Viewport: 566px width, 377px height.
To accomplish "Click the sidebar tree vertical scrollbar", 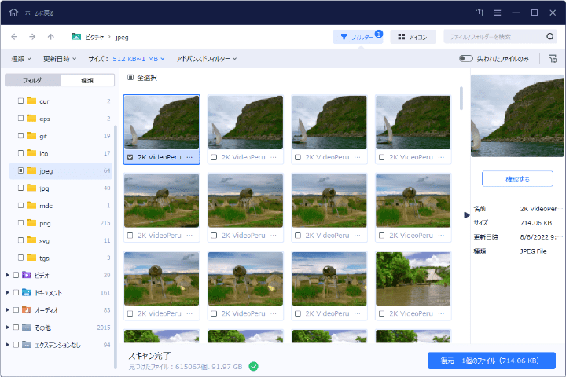I will point(116,247).
